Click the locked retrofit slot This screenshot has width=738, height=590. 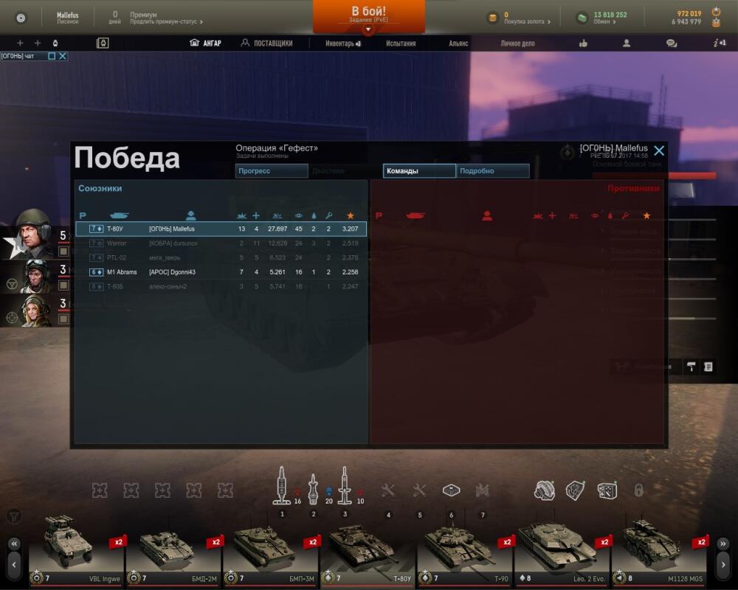[638, 490]
